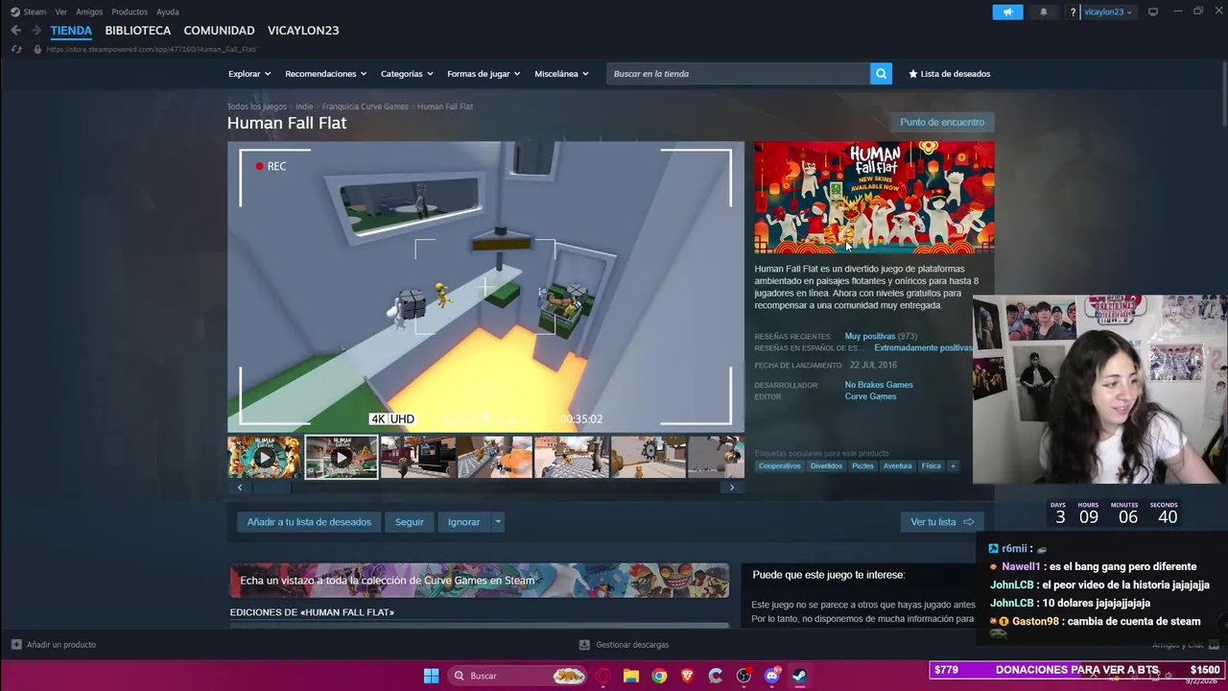Click the Buscar en la tienda field
The height and width of the screenshot is (691, 1228).
(739, 74)
